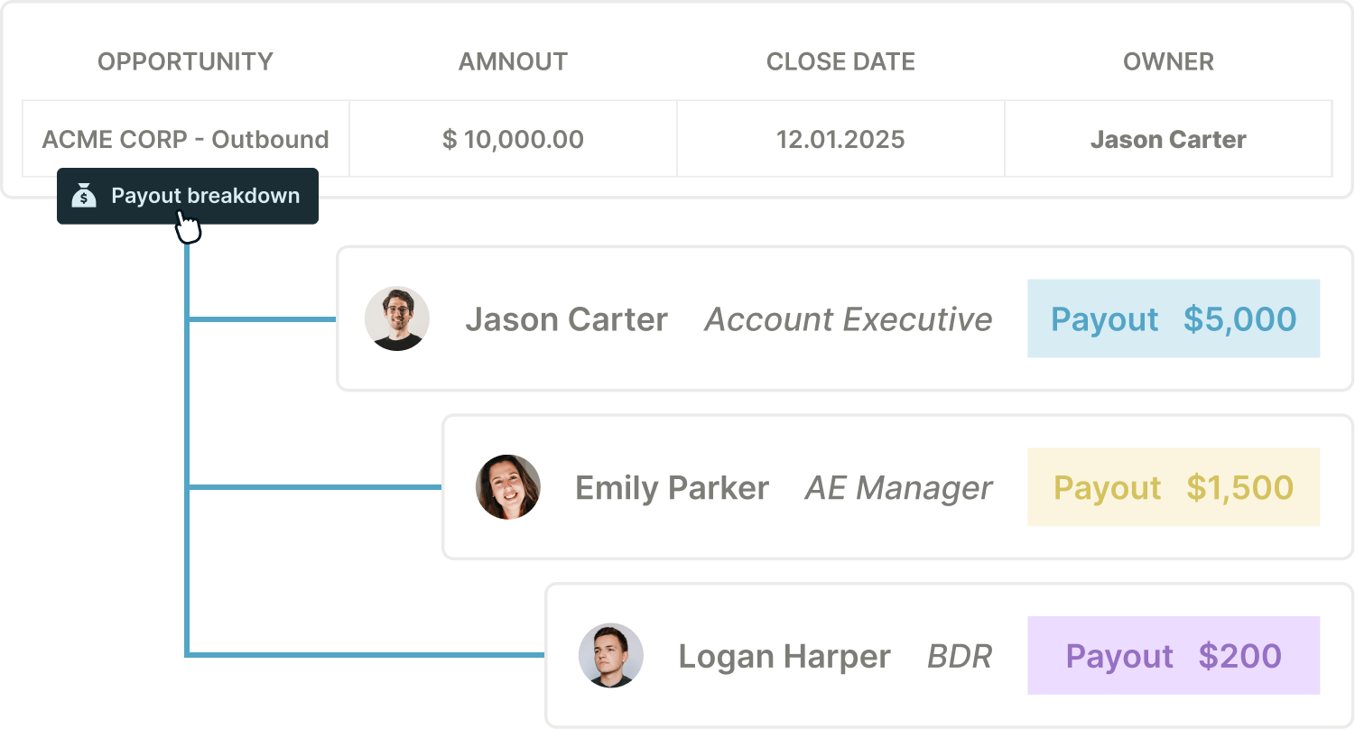This screenshot has width=1355, height=729.
Task: Open Emily Parker's profile picture
Action: point(508,487)
